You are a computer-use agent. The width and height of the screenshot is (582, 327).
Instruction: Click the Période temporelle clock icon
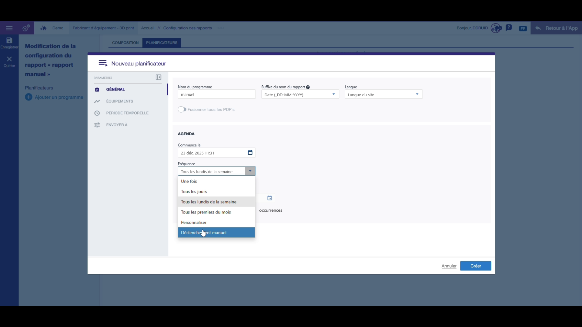[97, 113]
